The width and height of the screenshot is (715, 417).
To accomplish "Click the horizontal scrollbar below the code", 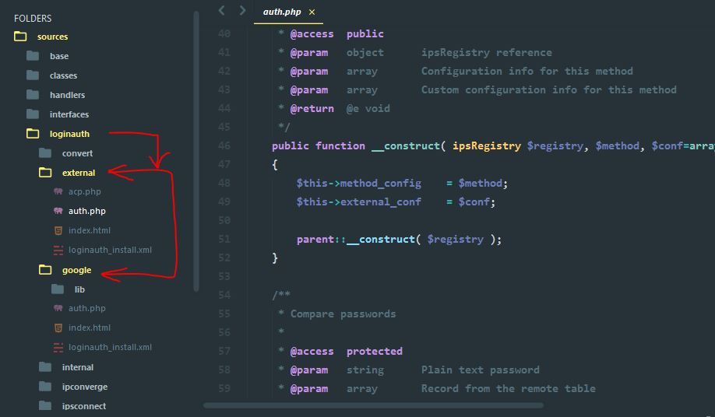I will point(374,405).
